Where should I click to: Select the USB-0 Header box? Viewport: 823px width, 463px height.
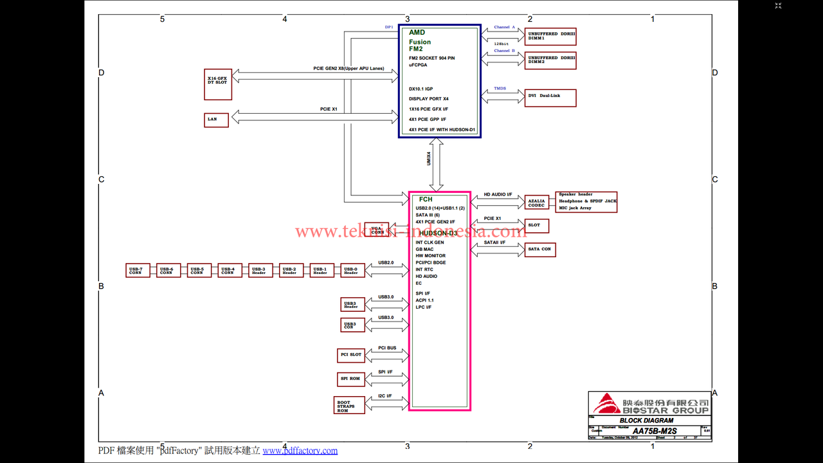[x=353, y=271]
